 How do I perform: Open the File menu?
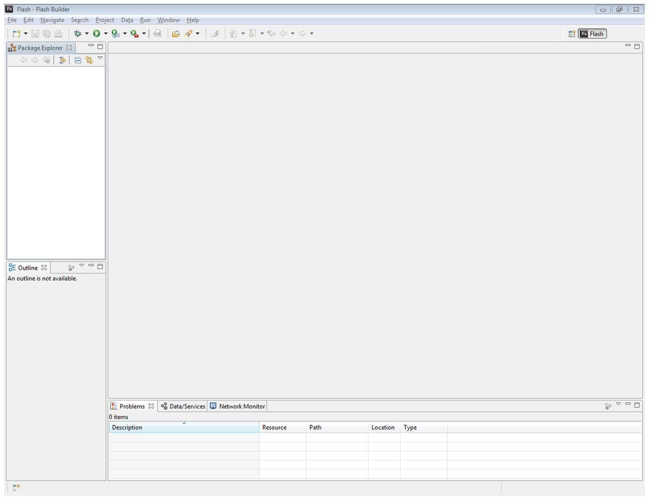pyautogui.click(x=12, y=20)
